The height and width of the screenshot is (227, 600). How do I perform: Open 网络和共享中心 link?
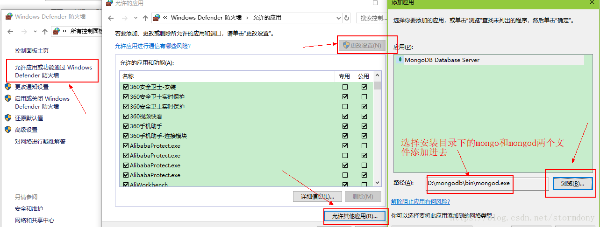click(35, 220)
